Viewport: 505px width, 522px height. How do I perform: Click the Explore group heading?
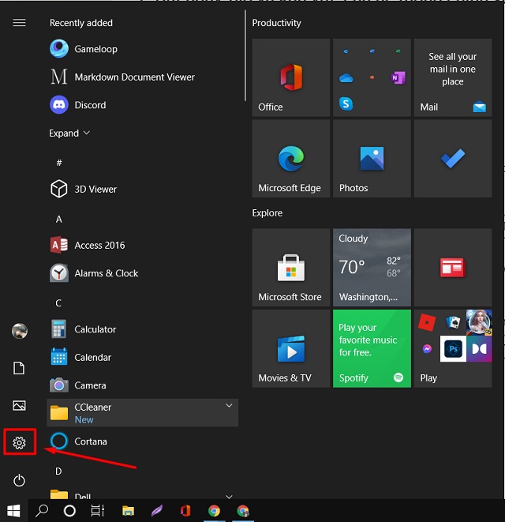tap(267, 212)
